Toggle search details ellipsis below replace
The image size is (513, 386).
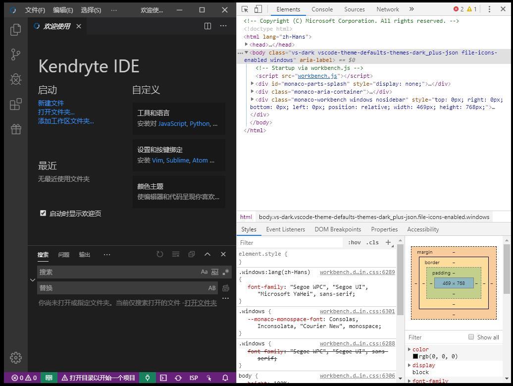coord(225,298)
